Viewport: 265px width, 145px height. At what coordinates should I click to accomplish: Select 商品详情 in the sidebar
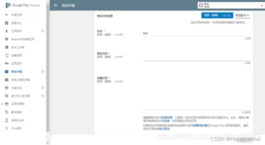17,72
